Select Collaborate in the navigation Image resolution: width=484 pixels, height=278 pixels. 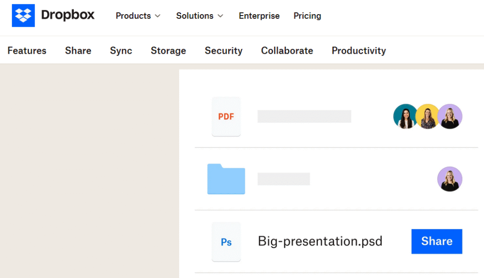[x=287, y=50]
